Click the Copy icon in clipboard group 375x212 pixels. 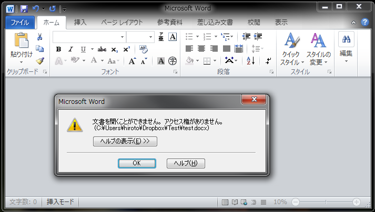39,49
